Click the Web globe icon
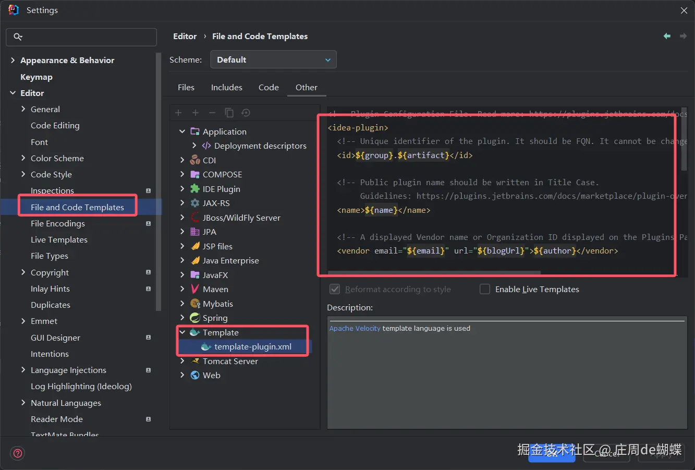Image resolution: width=695 pixels, height=470 pixels. 195,375
